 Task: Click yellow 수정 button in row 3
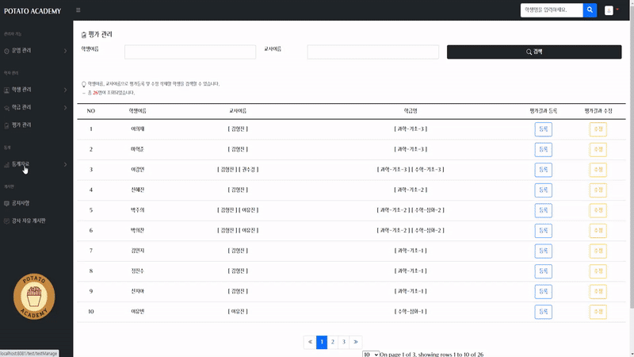click(x=598, y=170)
